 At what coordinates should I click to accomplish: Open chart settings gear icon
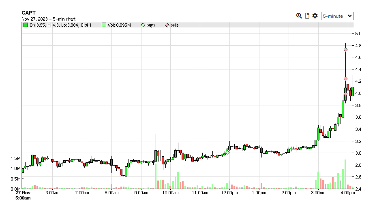315,16
